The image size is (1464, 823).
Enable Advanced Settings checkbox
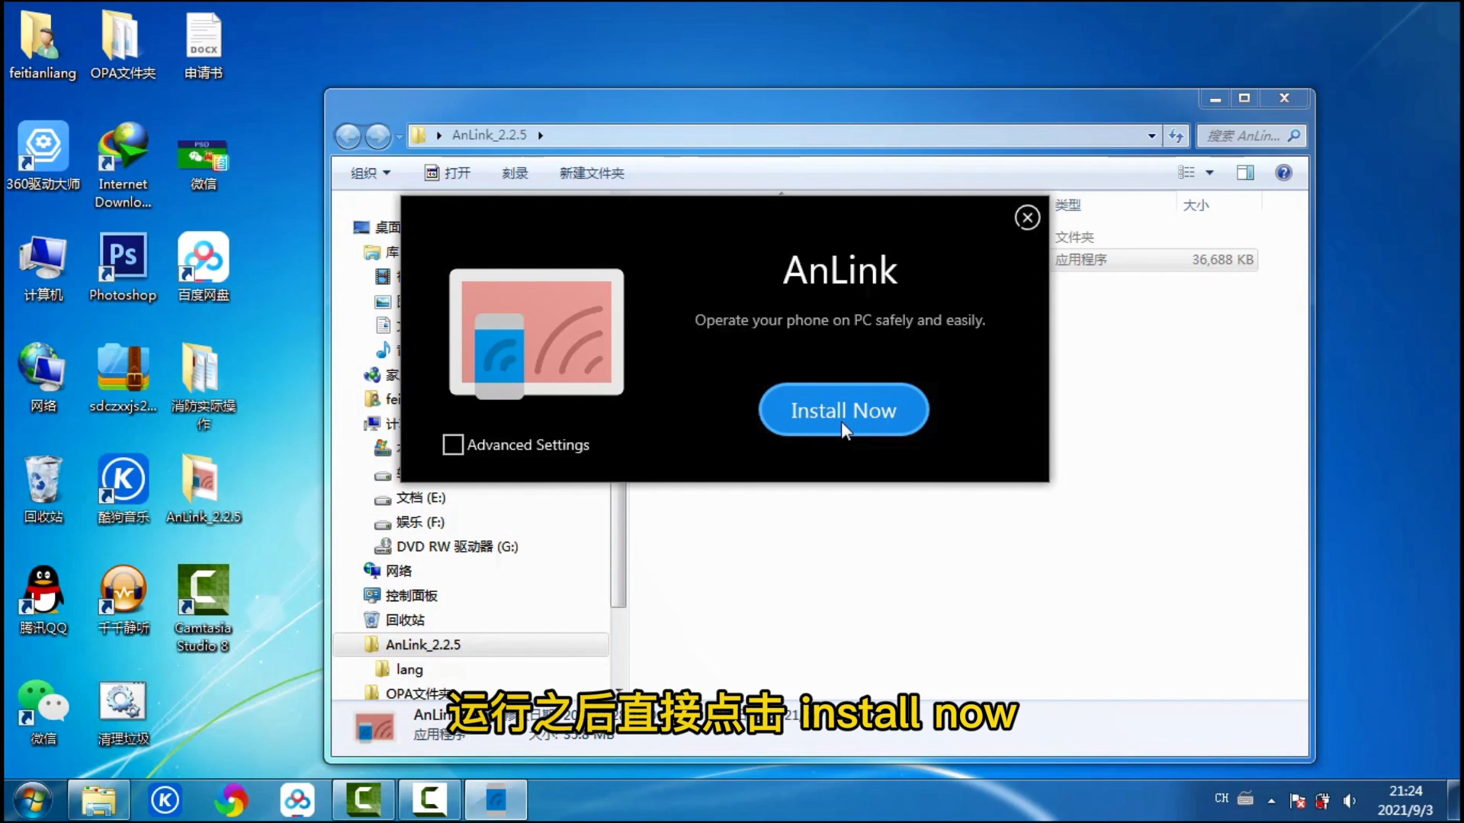click(451, 444)
